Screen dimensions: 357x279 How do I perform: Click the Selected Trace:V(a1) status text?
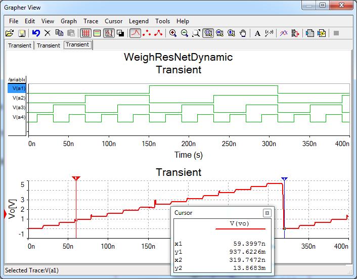[x=32, y=270]
